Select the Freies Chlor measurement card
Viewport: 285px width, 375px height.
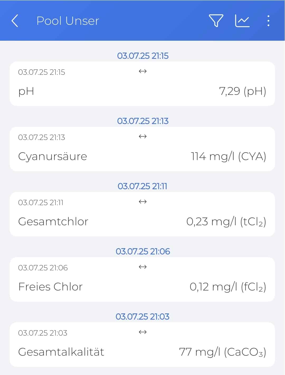coord(142,279)
